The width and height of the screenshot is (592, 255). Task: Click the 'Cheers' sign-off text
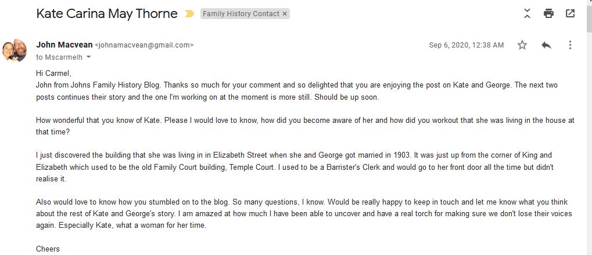[48, 249]
